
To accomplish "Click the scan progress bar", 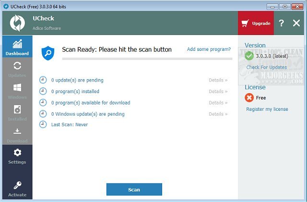I will 147,59.
